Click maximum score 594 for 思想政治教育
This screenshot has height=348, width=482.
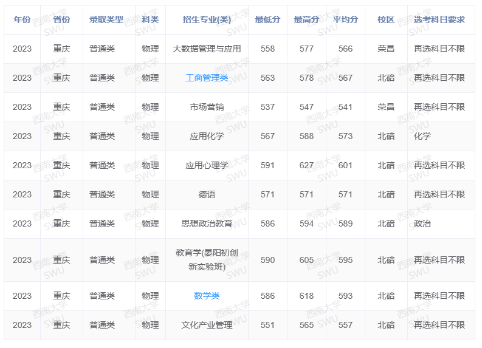click(306, 223)
